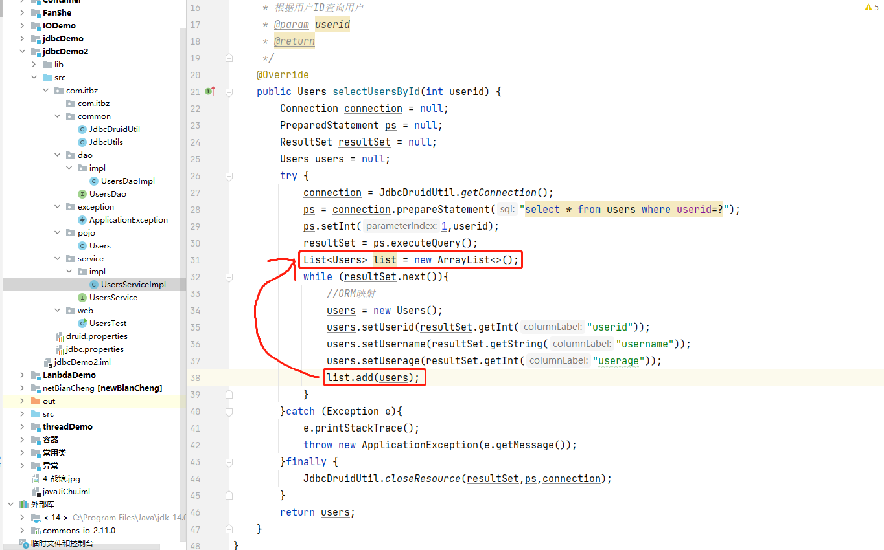The height and width of the screenshot is (550, 884).
Task: Click the UsersServiceImpl class icon
Action: [94, 285]
